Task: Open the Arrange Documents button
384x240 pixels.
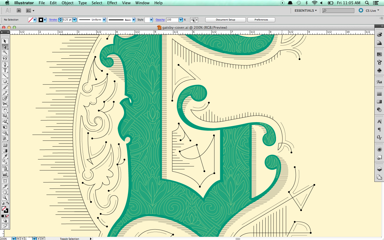Action: pos(30,11)
